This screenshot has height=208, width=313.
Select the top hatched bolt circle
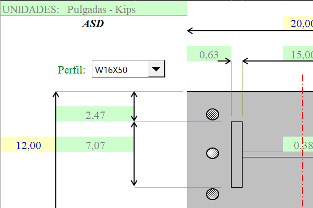pyautogui.click(x=212, y=115)
